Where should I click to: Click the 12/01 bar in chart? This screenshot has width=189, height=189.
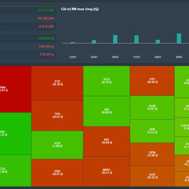tap(73, 43)
